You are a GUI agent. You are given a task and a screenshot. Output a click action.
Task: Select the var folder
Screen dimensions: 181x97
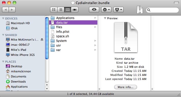point(73,50)
